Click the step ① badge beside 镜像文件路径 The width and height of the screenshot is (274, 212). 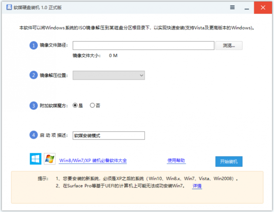click(x=34, y=45)
